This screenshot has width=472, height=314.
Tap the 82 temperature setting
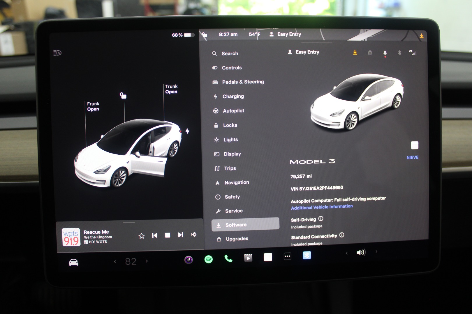click(131, 261)
